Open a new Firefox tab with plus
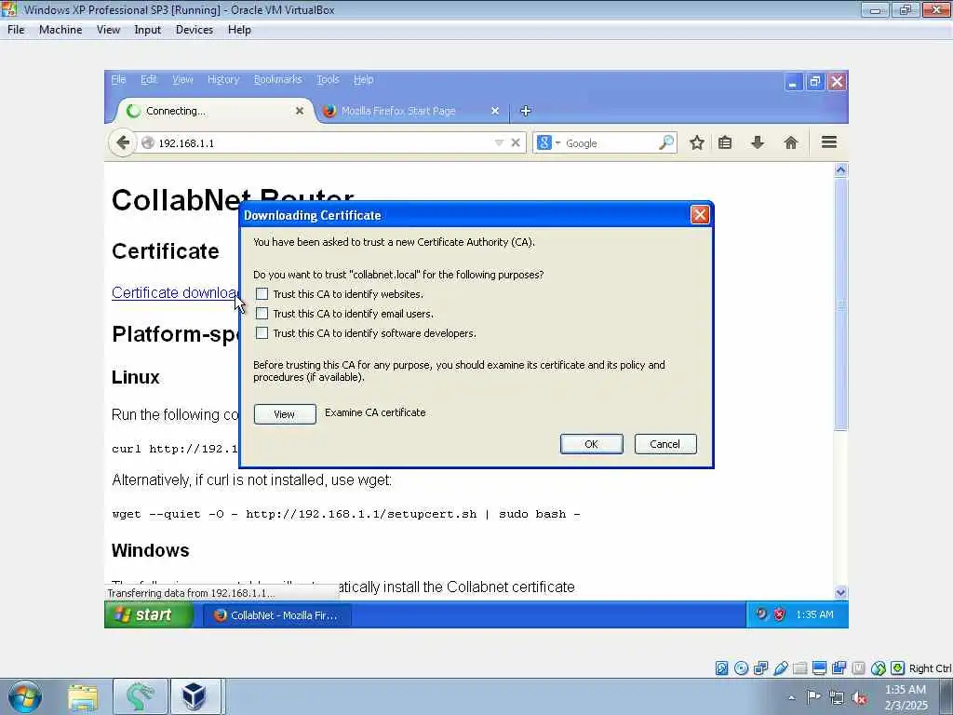This screenshot has height=715, width=953. (x=527, y=111)
